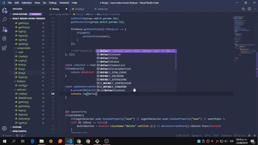Pick the DEFAULT_ENCODING suggestion

coord(135,76)
